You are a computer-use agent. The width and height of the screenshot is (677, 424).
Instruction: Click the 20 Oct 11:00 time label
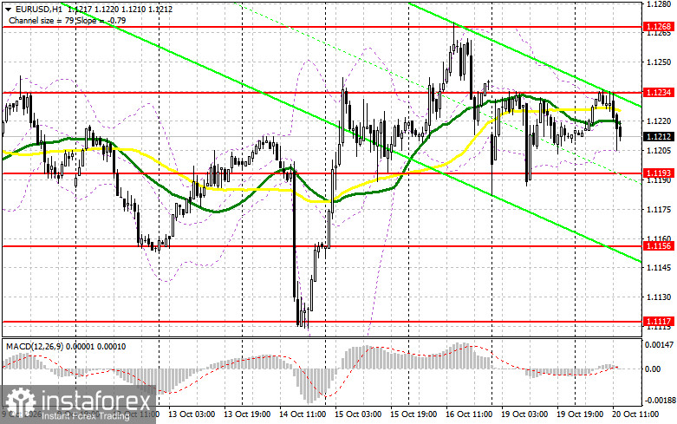tap(635, 414)
